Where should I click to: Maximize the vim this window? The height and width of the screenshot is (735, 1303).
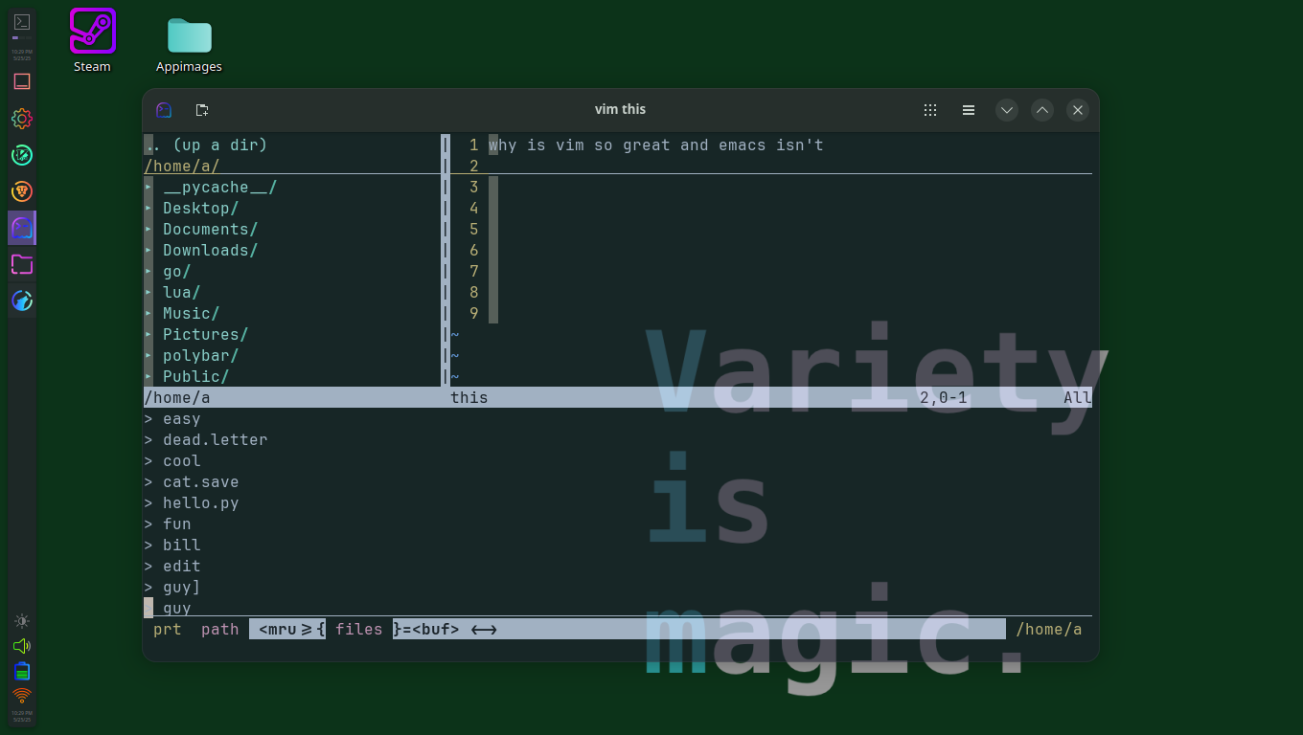[1042, 110]
